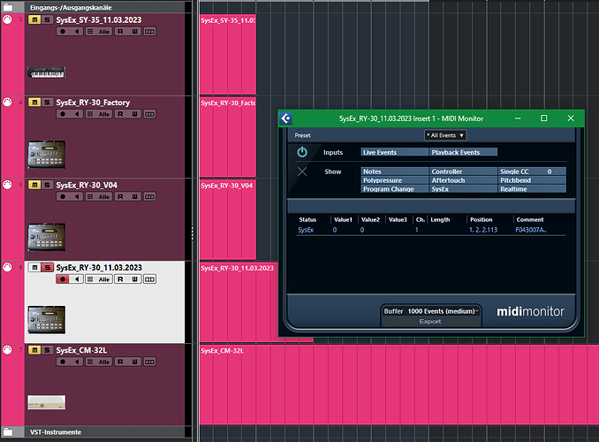Unmute the SysEx_RY-30_Factory track
599x442 pixels.
[x=34, y=103]
